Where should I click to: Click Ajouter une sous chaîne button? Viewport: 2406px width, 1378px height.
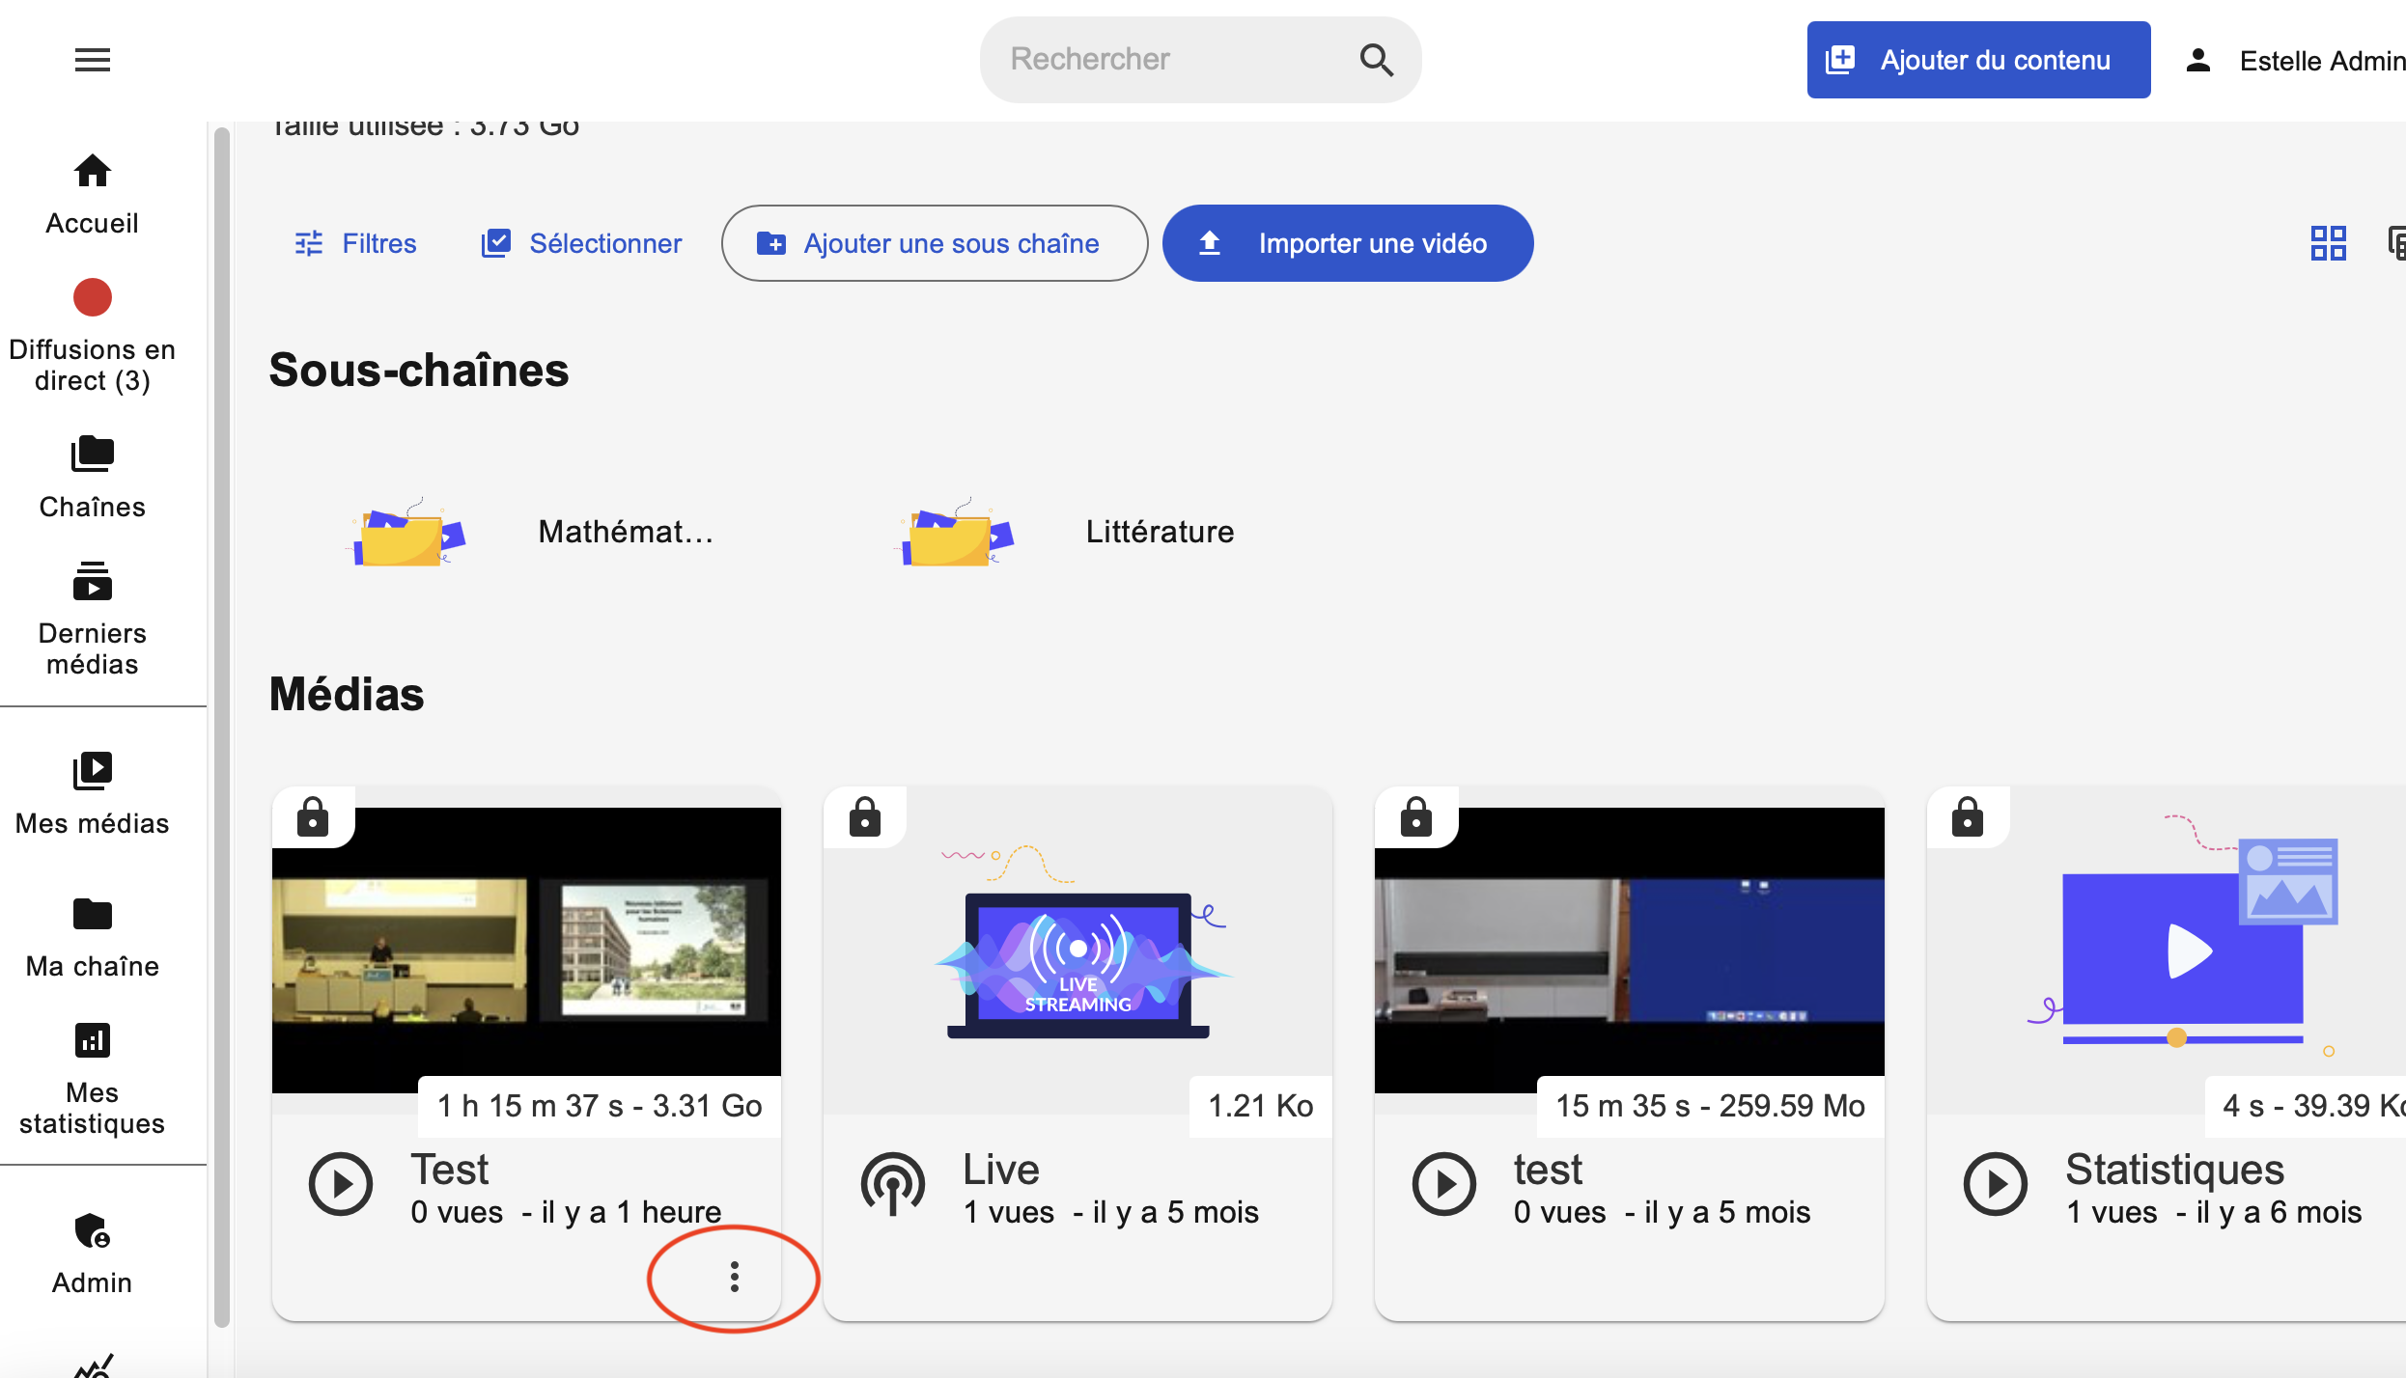click(934, 243)
